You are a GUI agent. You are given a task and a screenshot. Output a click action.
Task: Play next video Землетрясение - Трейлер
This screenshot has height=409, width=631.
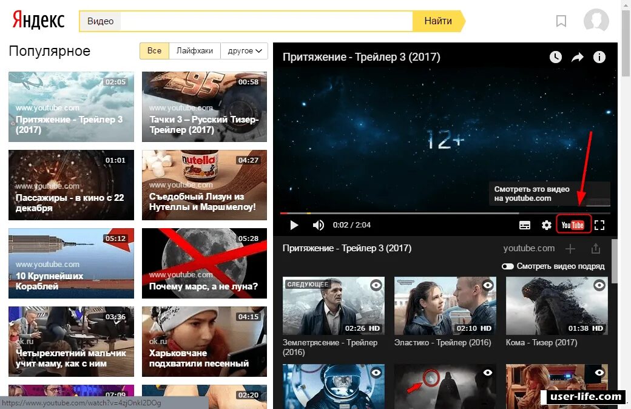pyautogui.click(x=334, y=306)
